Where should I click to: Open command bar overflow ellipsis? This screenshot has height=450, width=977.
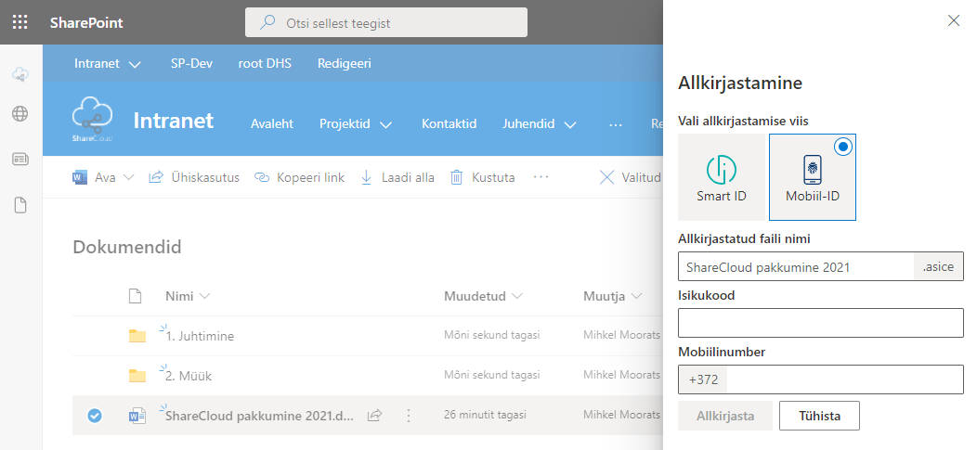(541, 177)
